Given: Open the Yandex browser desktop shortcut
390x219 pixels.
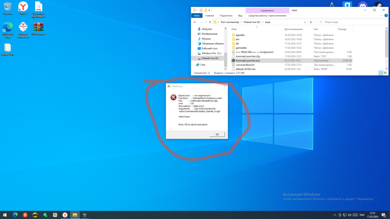Looking at the screenshot, I should click(23, 7).
